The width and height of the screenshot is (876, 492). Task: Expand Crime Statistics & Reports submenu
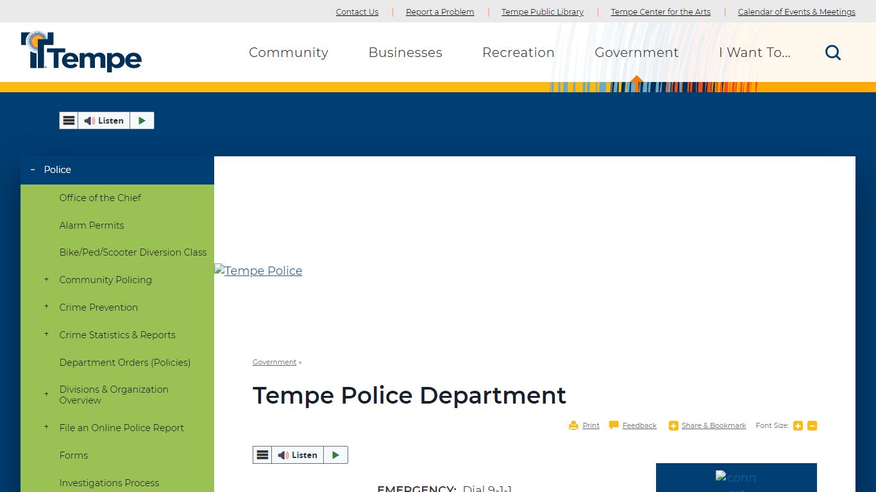click(x=46, y=334)
